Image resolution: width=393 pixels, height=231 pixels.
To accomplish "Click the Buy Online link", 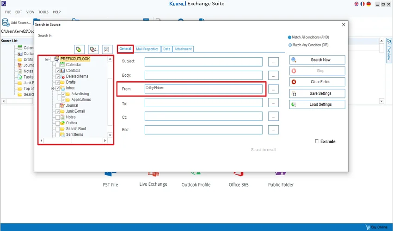I will (x=379, y=227).
